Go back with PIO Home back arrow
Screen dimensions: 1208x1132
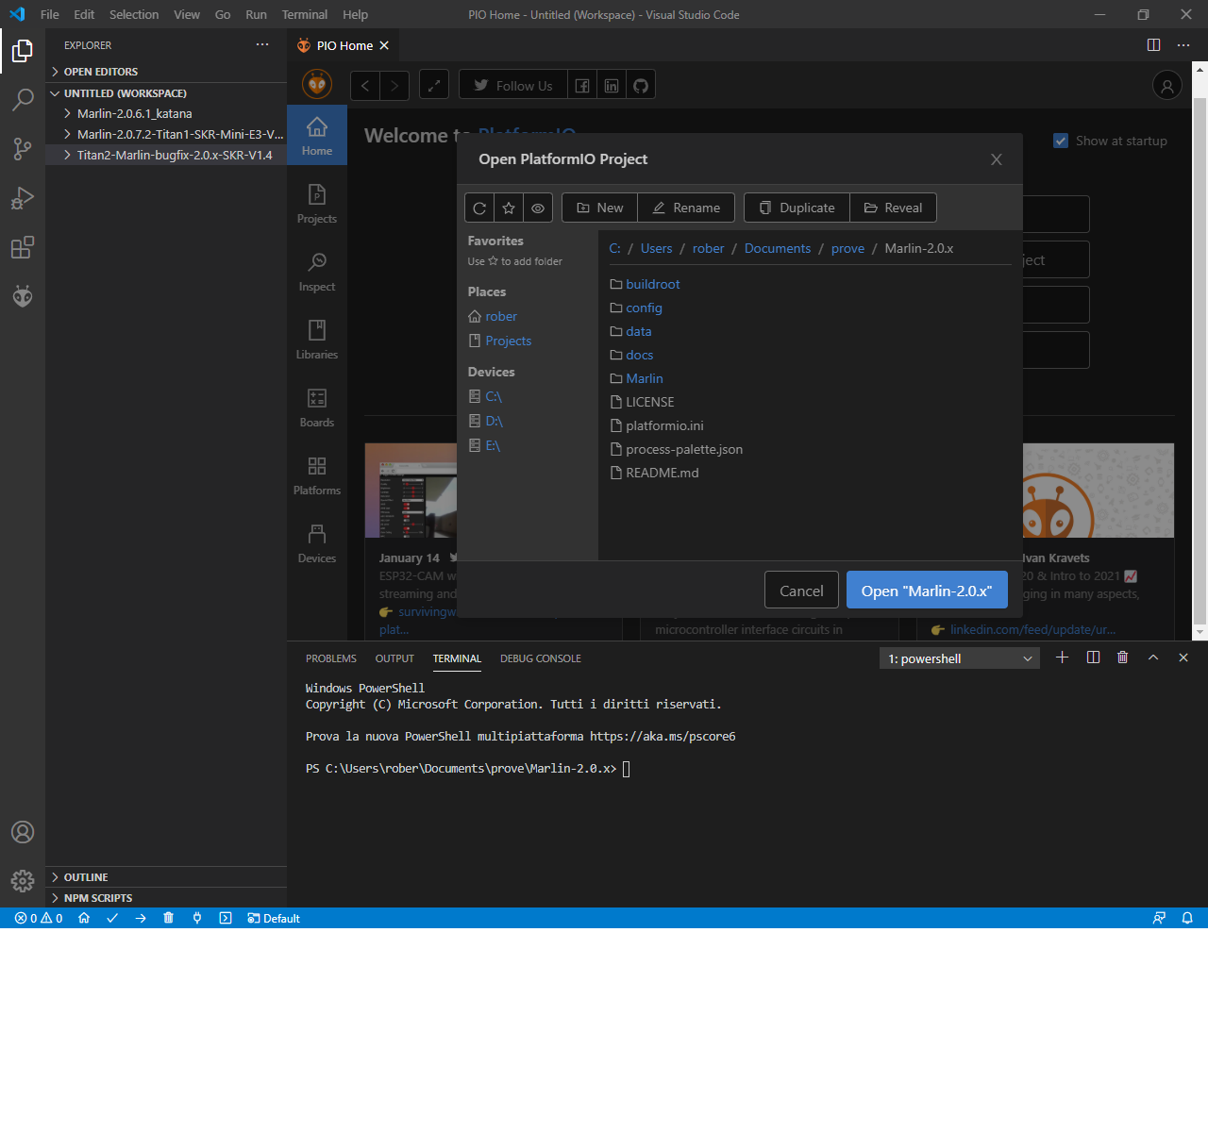click(365, 85)
